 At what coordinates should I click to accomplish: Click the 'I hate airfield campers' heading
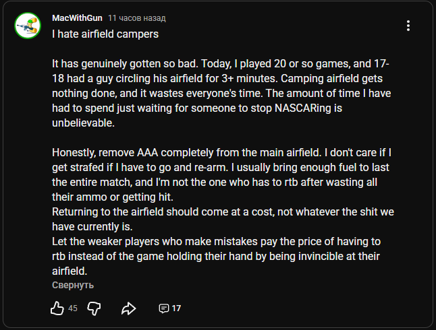coord(105,33)
